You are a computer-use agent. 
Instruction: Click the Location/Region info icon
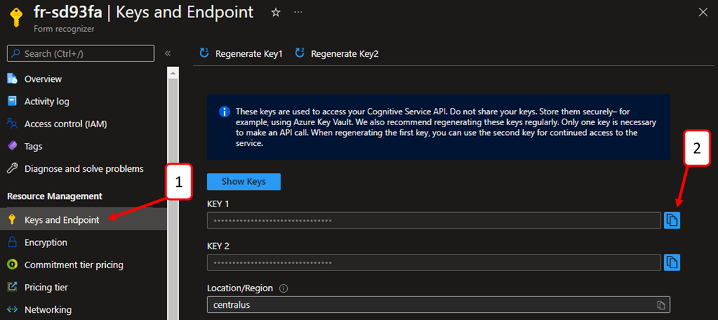pos(283,288)
